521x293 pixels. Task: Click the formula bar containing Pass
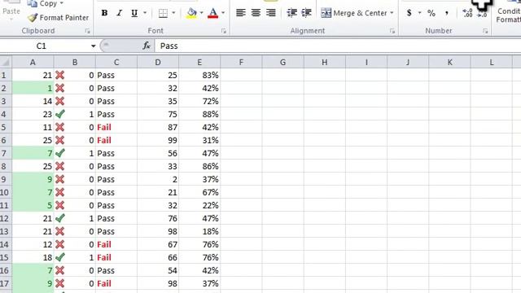[339, 46]
